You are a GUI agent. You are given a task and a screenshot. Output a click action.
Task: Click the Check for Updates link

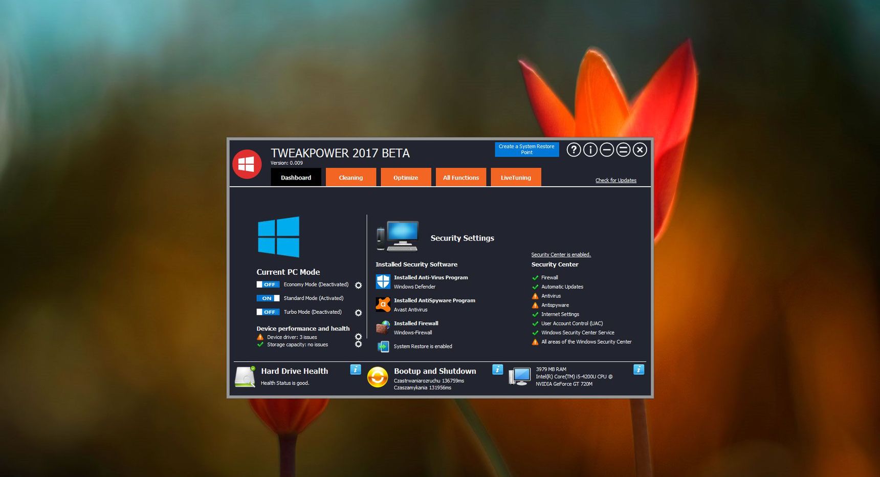(616, 180)
